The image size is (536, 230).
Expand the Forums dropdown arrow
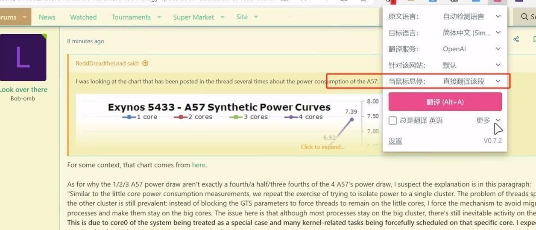click(x=24, y=17)
